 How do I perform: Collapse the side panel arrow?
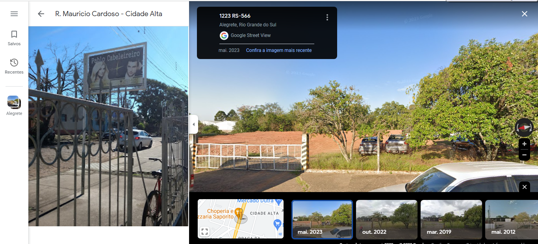pyautogui.click(x=193, y=125)
